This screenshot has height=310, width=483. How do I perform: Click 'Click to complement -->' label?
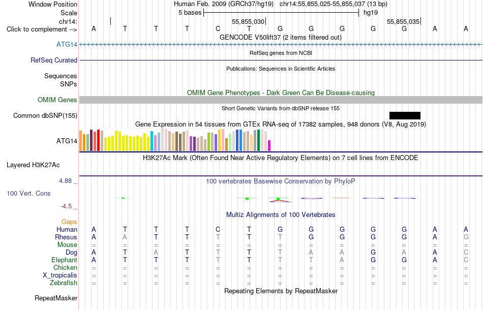[42, 29]
